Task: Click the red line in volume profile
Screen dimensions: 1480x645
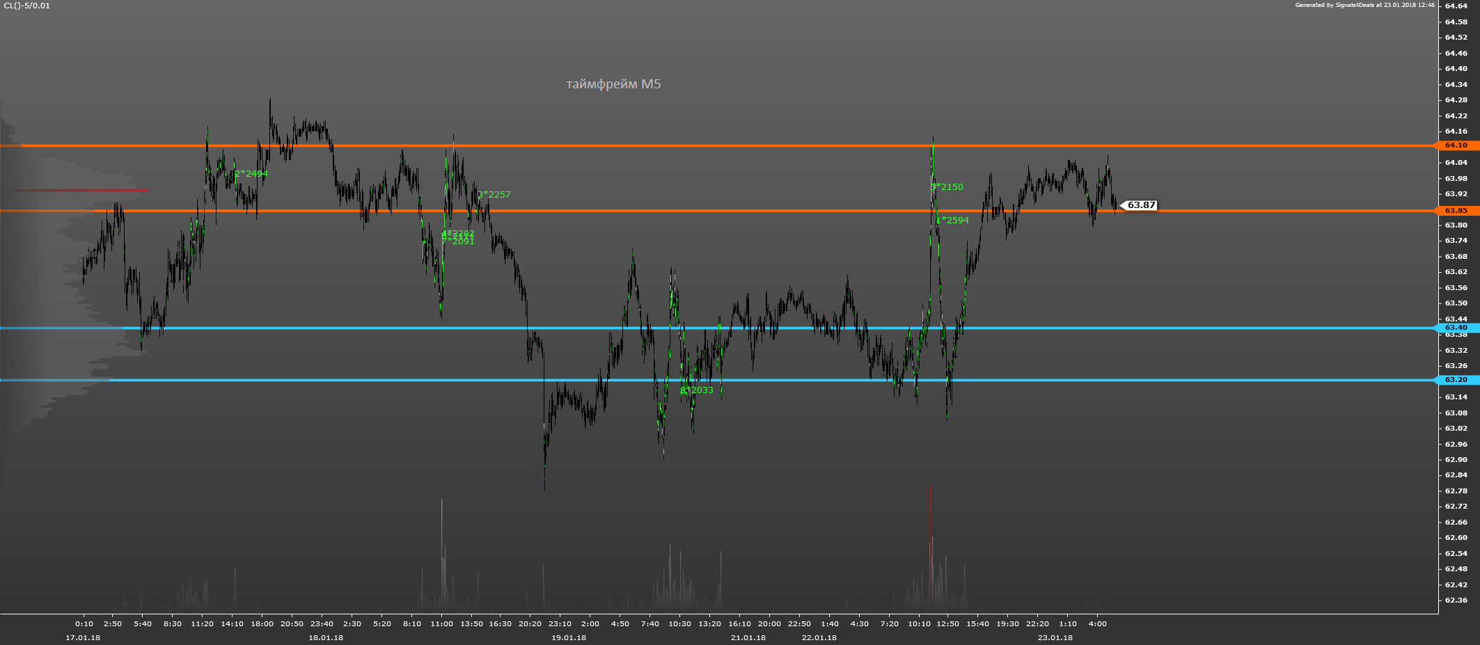Action: coord(78,190)
